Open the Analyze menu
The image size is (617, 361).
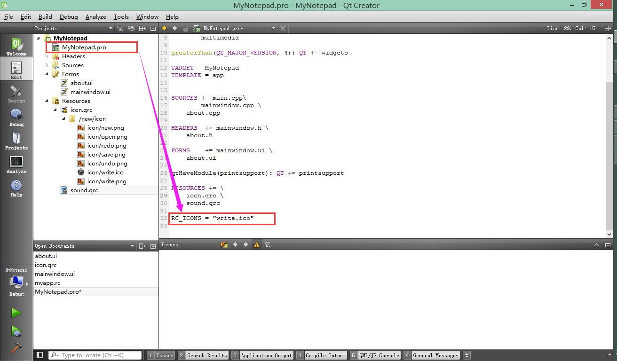(96, 16)
